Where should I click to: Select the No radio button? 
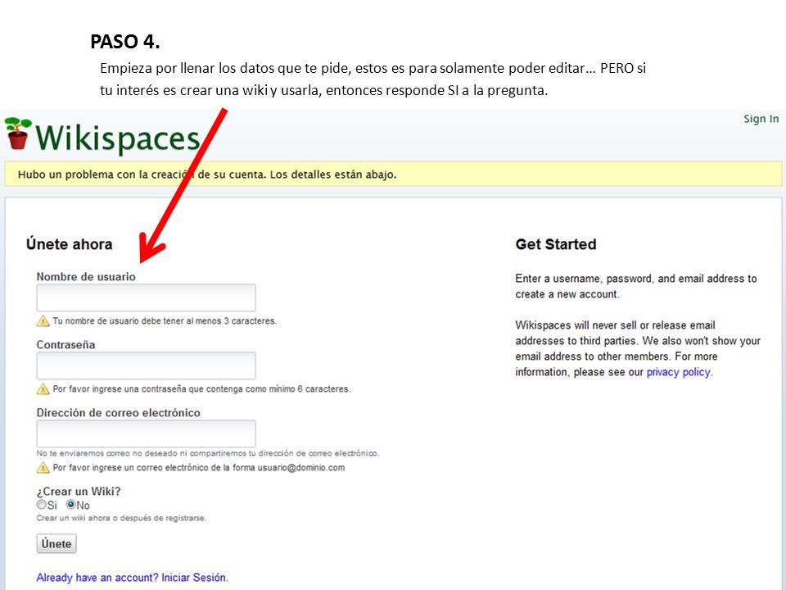point(70,504)
